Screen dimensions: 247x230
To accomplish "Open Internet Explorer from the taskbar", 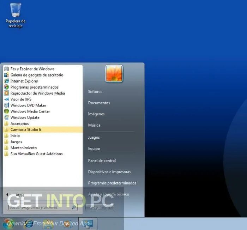I will point(29,224).
